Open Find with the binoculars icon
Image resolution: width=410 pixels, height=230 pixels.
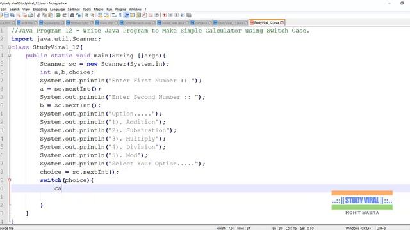pos(72,15)
